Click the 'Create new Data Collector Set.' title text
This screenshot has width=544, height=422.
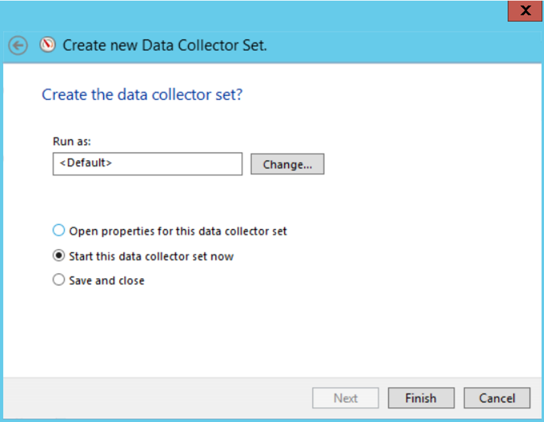pyautogui.click(x=165, y=45)
